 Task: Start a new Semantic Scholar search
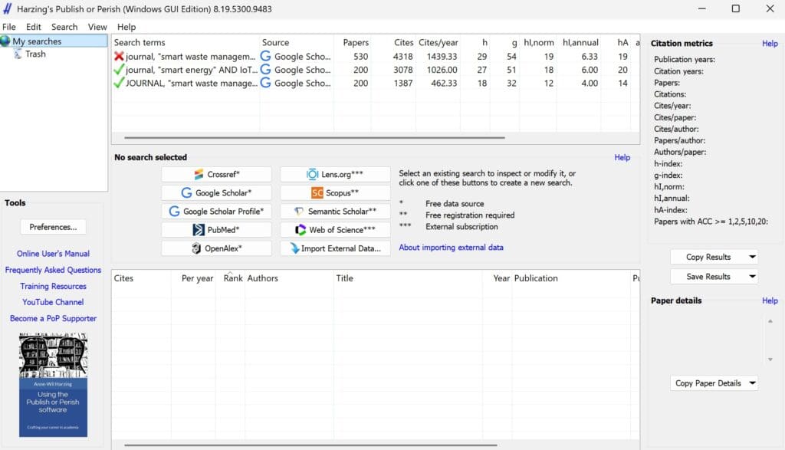[335, 212]
